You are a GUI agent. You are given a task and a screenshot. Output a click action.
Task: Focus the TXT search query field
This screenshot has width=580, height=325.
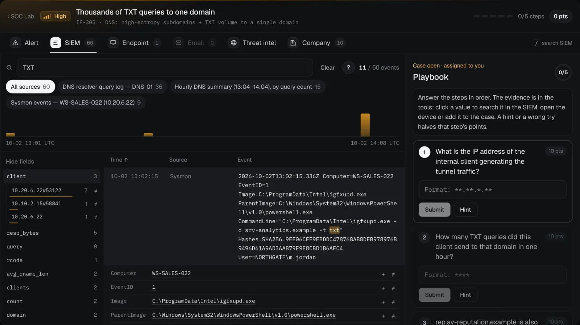165,67
